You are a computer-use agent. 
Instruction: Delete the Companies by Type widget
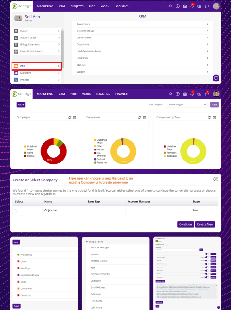coord(214,118)
